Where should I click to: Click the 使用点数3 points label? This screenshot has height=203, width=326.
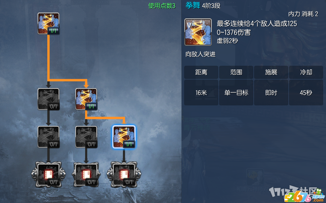162,6
